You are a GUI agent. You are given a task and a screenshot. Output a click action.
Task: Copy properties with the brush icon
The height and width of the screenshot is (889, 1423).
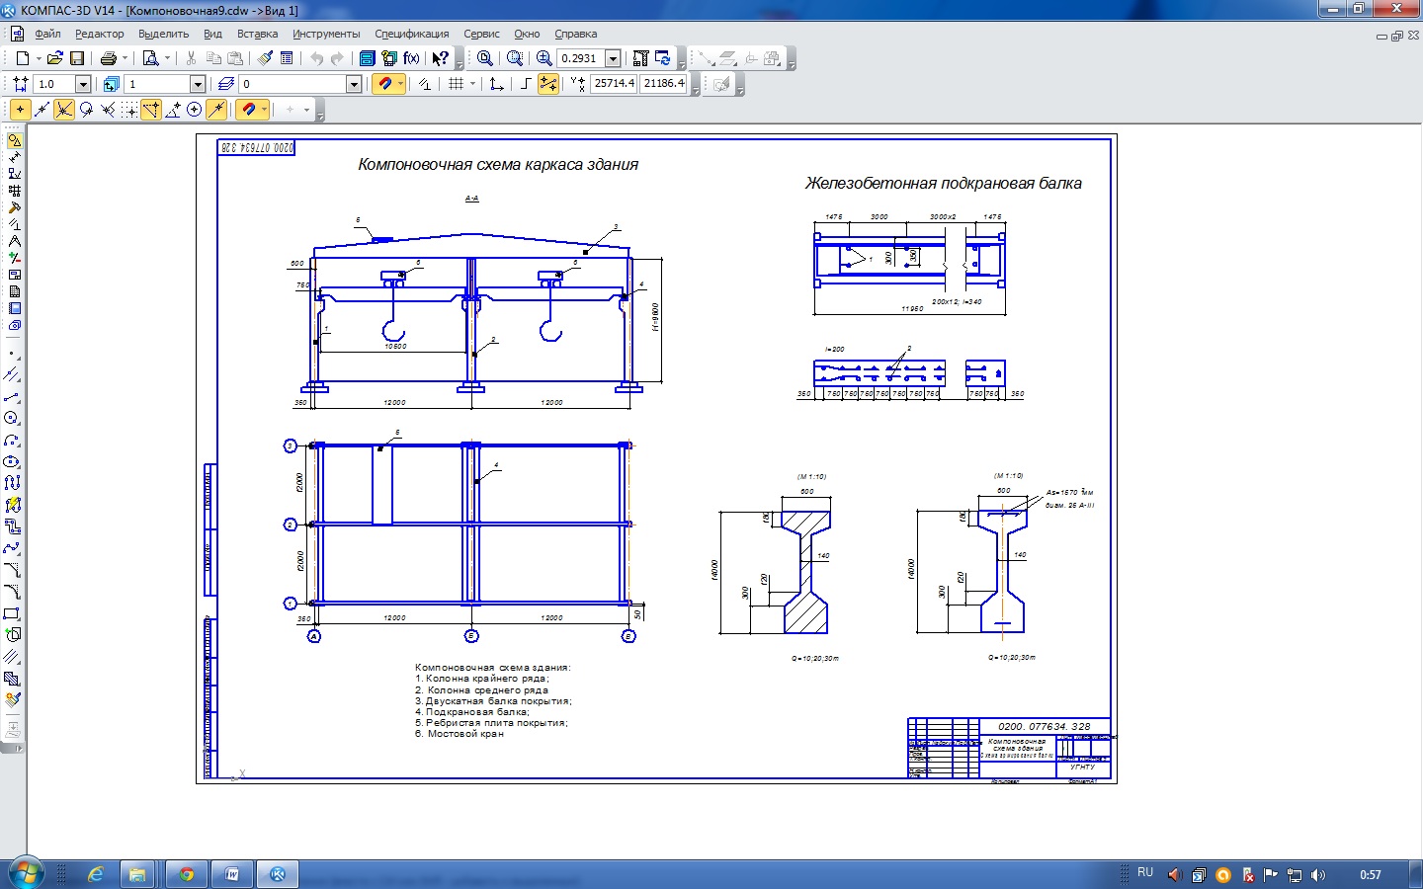click(266, 58)
